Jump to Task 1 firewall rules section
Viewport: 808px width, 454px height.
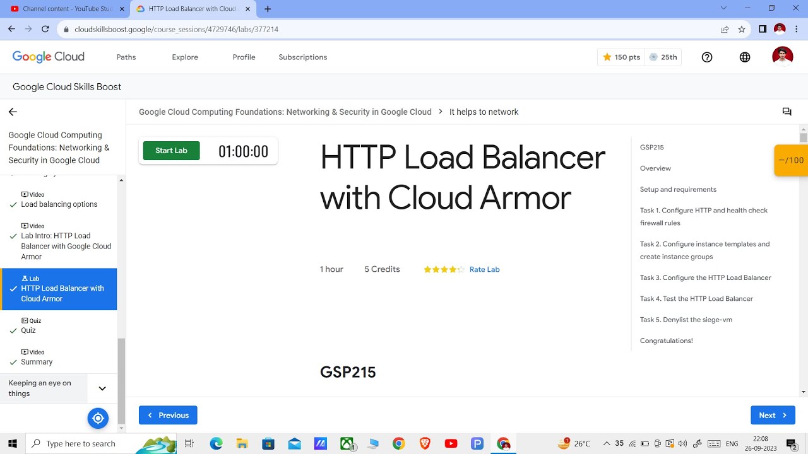coord(704,216)
